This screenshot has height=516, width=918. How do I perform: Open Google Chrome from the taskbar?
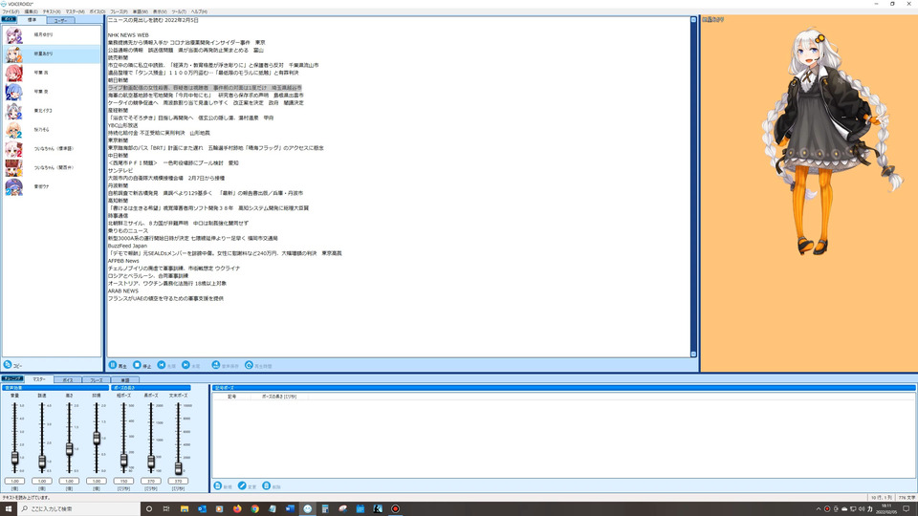pyautogui.click(x=254, y=508)
